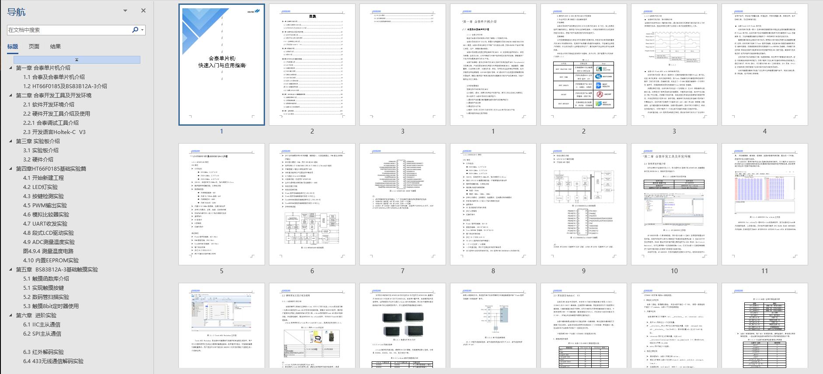Select 4.6 模拟比较器实验 heading
The image size is (823, 374).
click(46, 214)
